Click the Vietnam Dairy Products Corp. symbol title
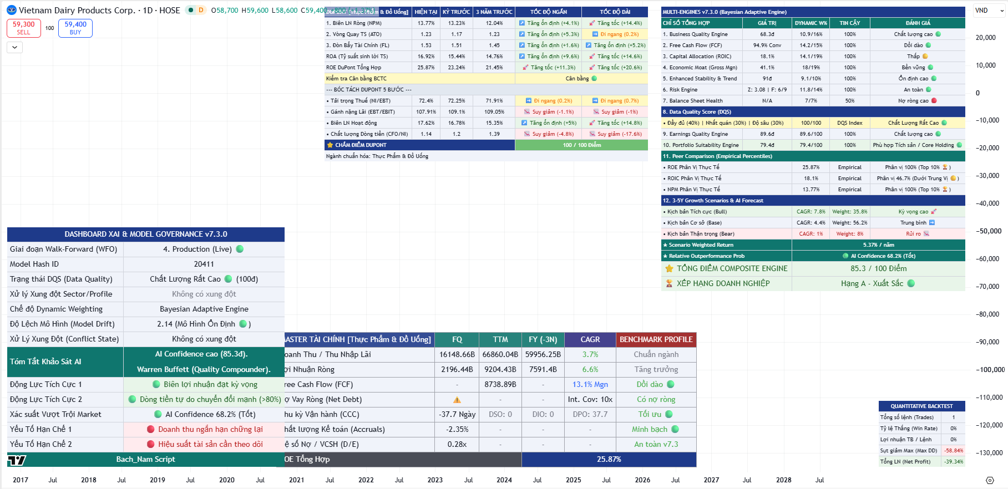This screenshot has width=1008, height=489. pos(77,11)
